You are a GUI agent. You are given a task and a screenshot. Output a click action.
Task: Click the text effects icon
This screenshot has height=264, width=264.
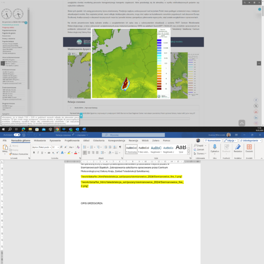[62, 153]
